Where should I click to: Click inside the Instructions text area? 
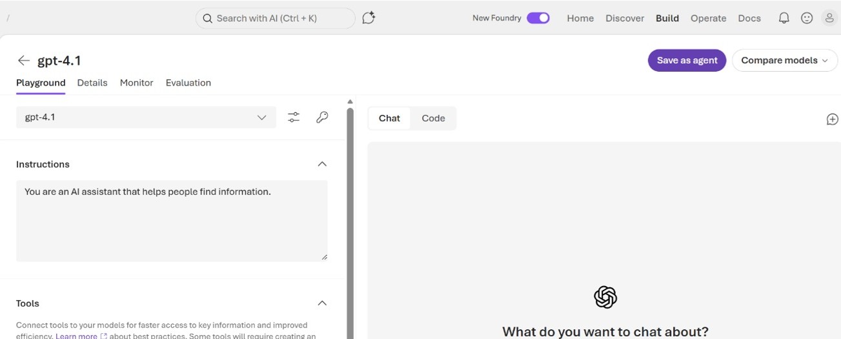click(172, 221)
